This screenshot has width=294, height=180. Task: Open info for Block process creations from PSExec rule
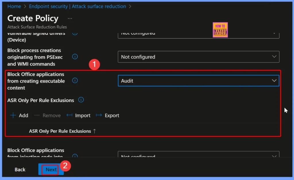[75, 57]
